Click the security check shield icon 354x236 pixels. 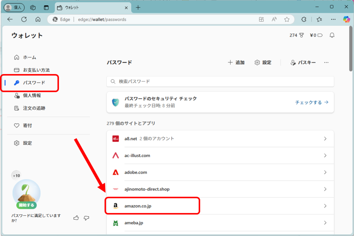tap(115, 102)
